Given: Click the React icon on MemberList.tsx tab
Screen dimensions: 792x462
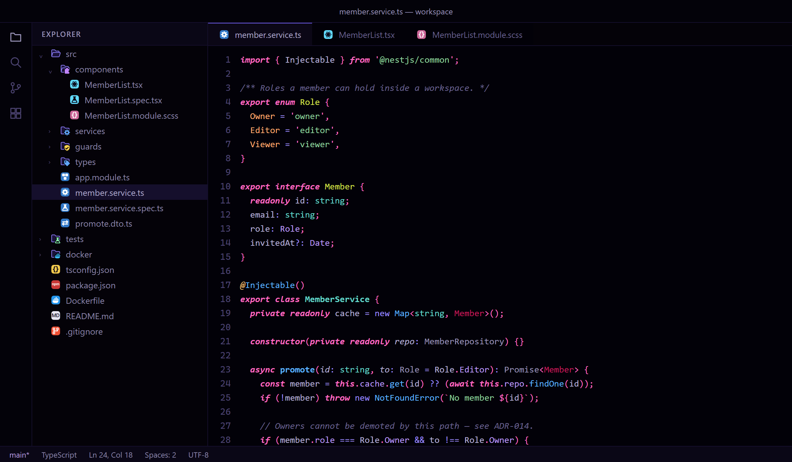Looking at the screenshot, I should coord(328,35).
